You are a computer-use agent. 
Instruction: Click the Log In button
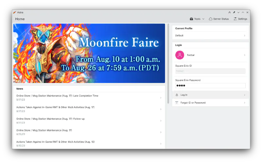pyautogui.click(x=210, y=95)
